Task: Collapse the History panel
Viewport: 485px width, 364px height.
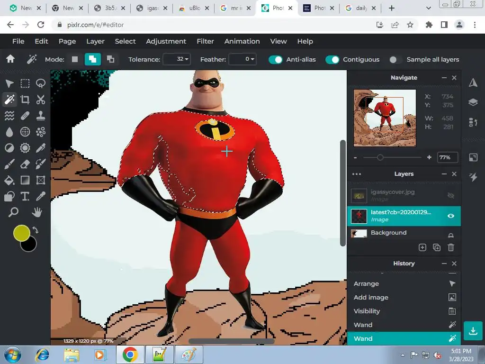Action: pos(444,264)
